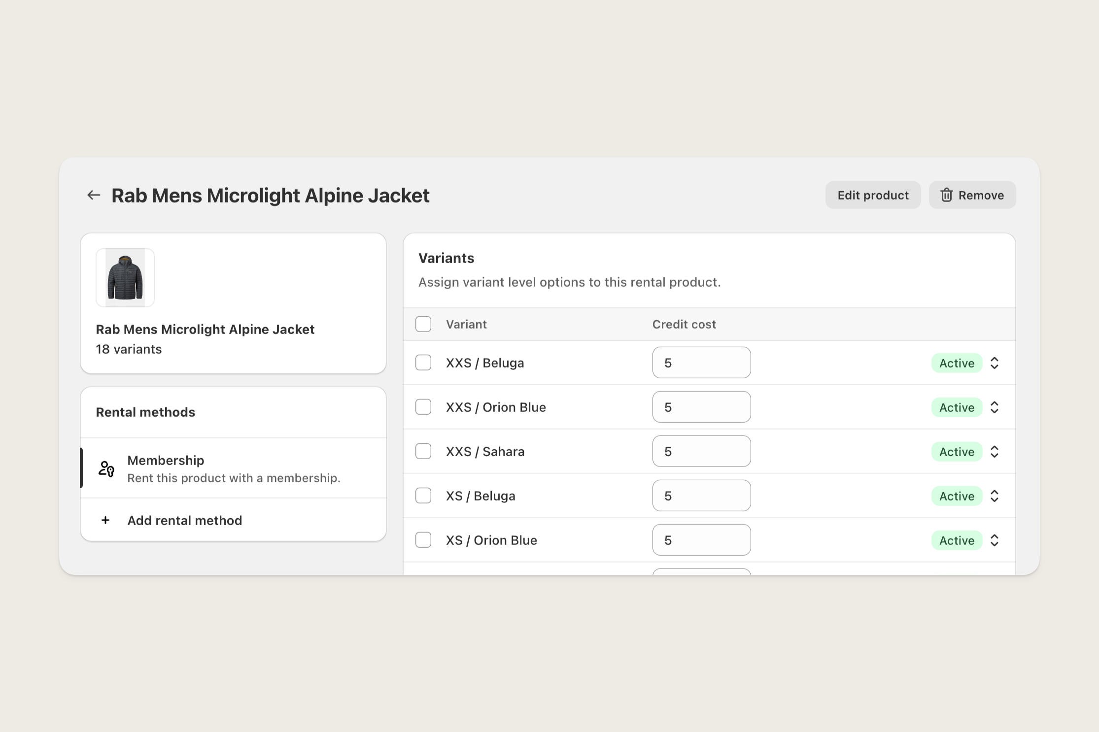Viewport: 1099px width, 732px height.
Task: Click the XS / Beluga variant name
Action: 481,496
